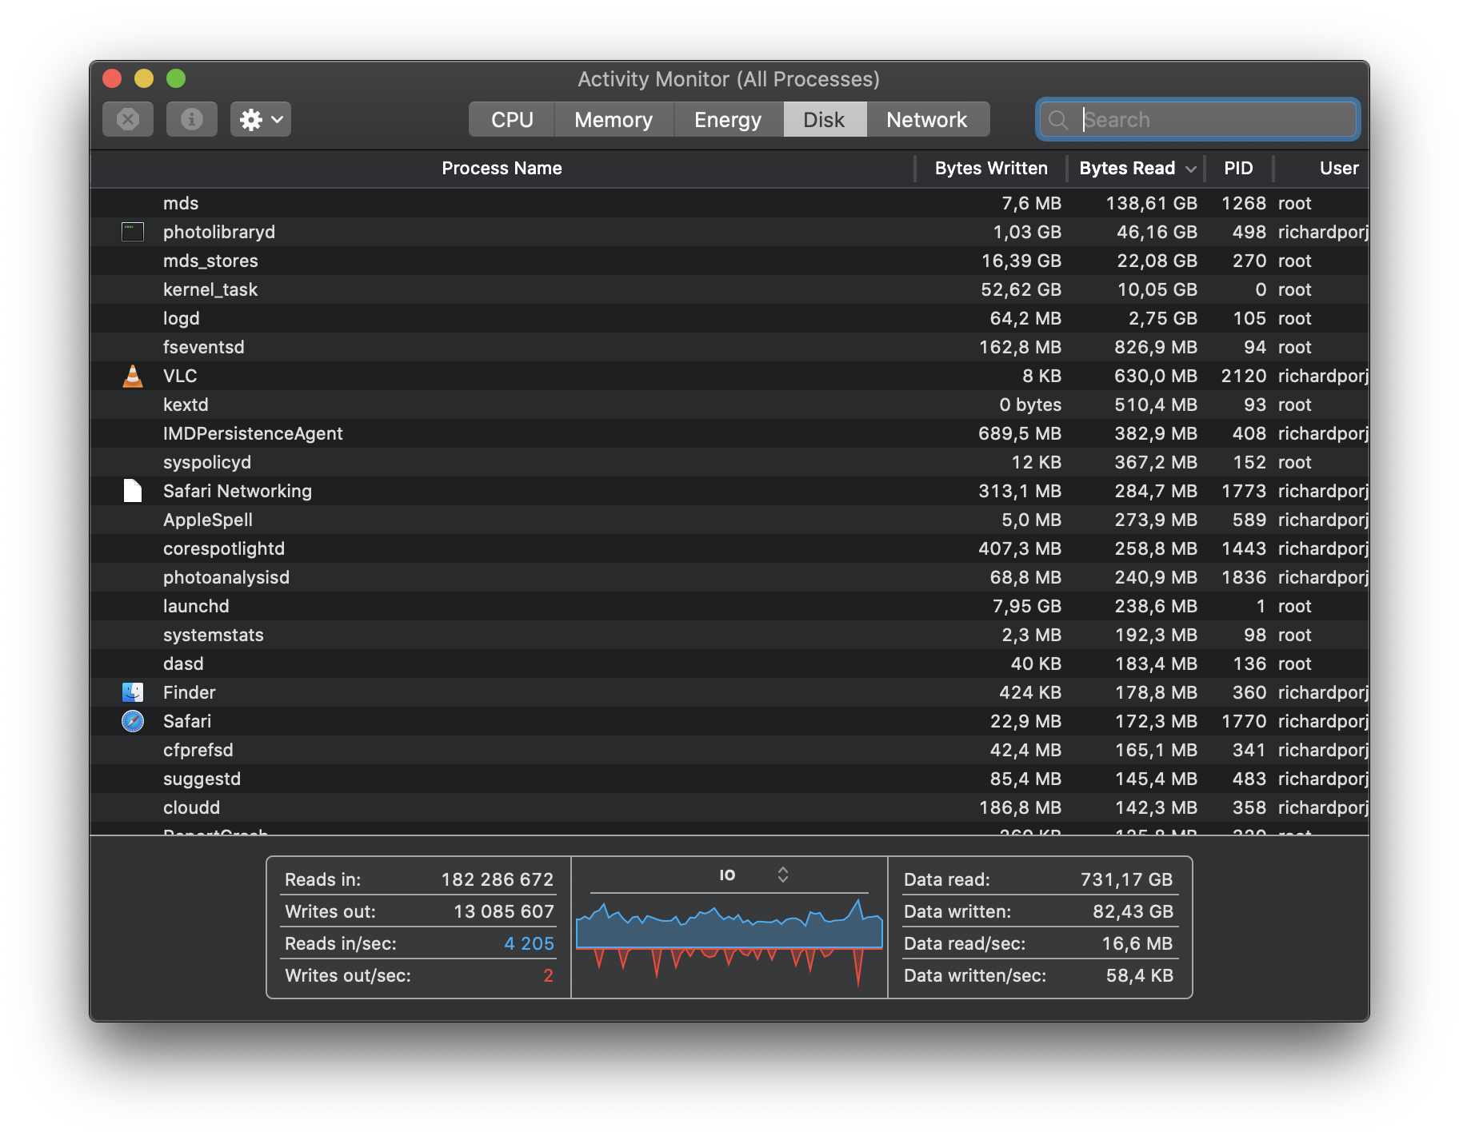Close the Activity Monitor window
The image size is (1459, 1140).
112,78
